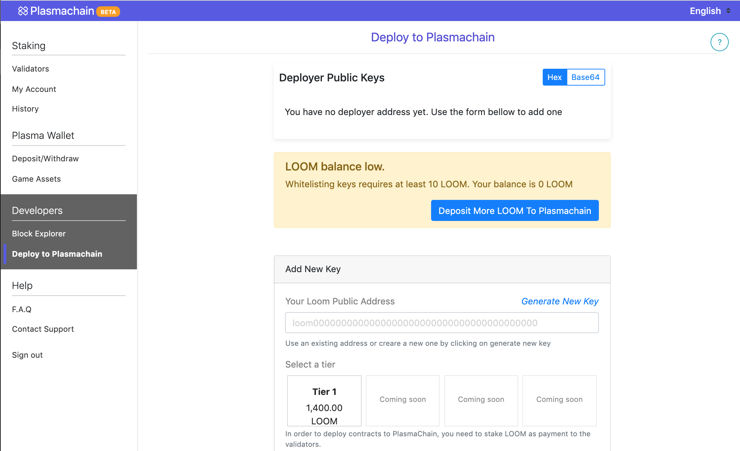Click Staking section header
The width and height of the screenshot is (740, 451).
[x=29, y=46]
